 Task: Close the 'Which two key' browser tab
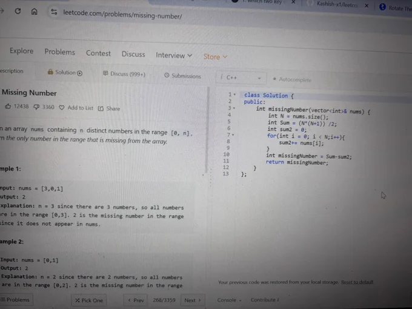point(293,2)
